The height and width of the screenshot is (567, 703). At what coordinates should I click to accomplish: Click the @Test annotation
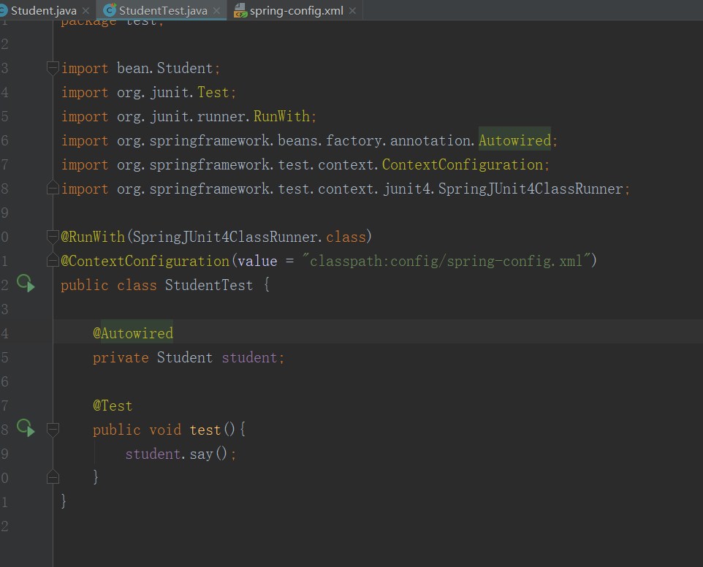[113, 406]
